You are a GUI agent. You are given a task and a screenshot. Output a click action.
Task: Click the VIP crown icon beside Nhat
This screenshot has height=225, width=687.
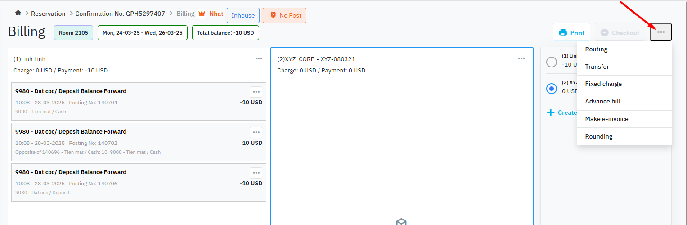point(202,13)
